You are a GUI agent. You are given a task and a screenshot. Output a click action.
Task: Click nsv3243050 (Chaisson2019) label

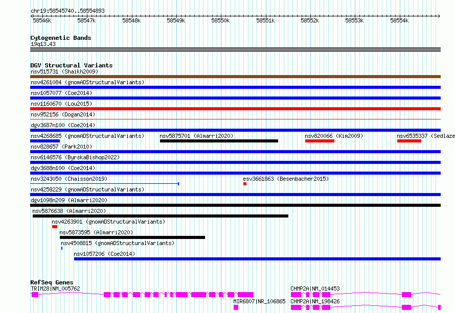[69, 179]
